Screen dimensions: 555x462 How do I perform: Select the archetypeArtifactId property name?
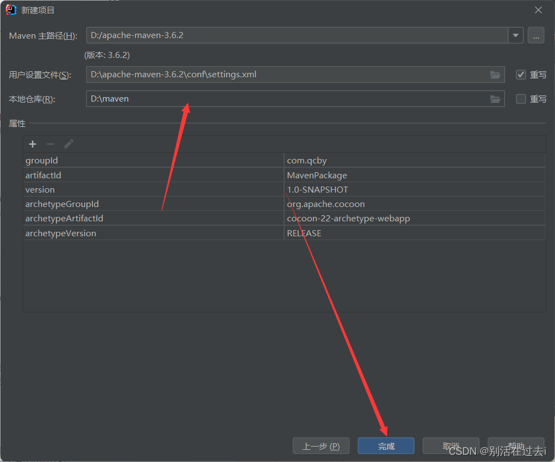[x=65, y=219]
